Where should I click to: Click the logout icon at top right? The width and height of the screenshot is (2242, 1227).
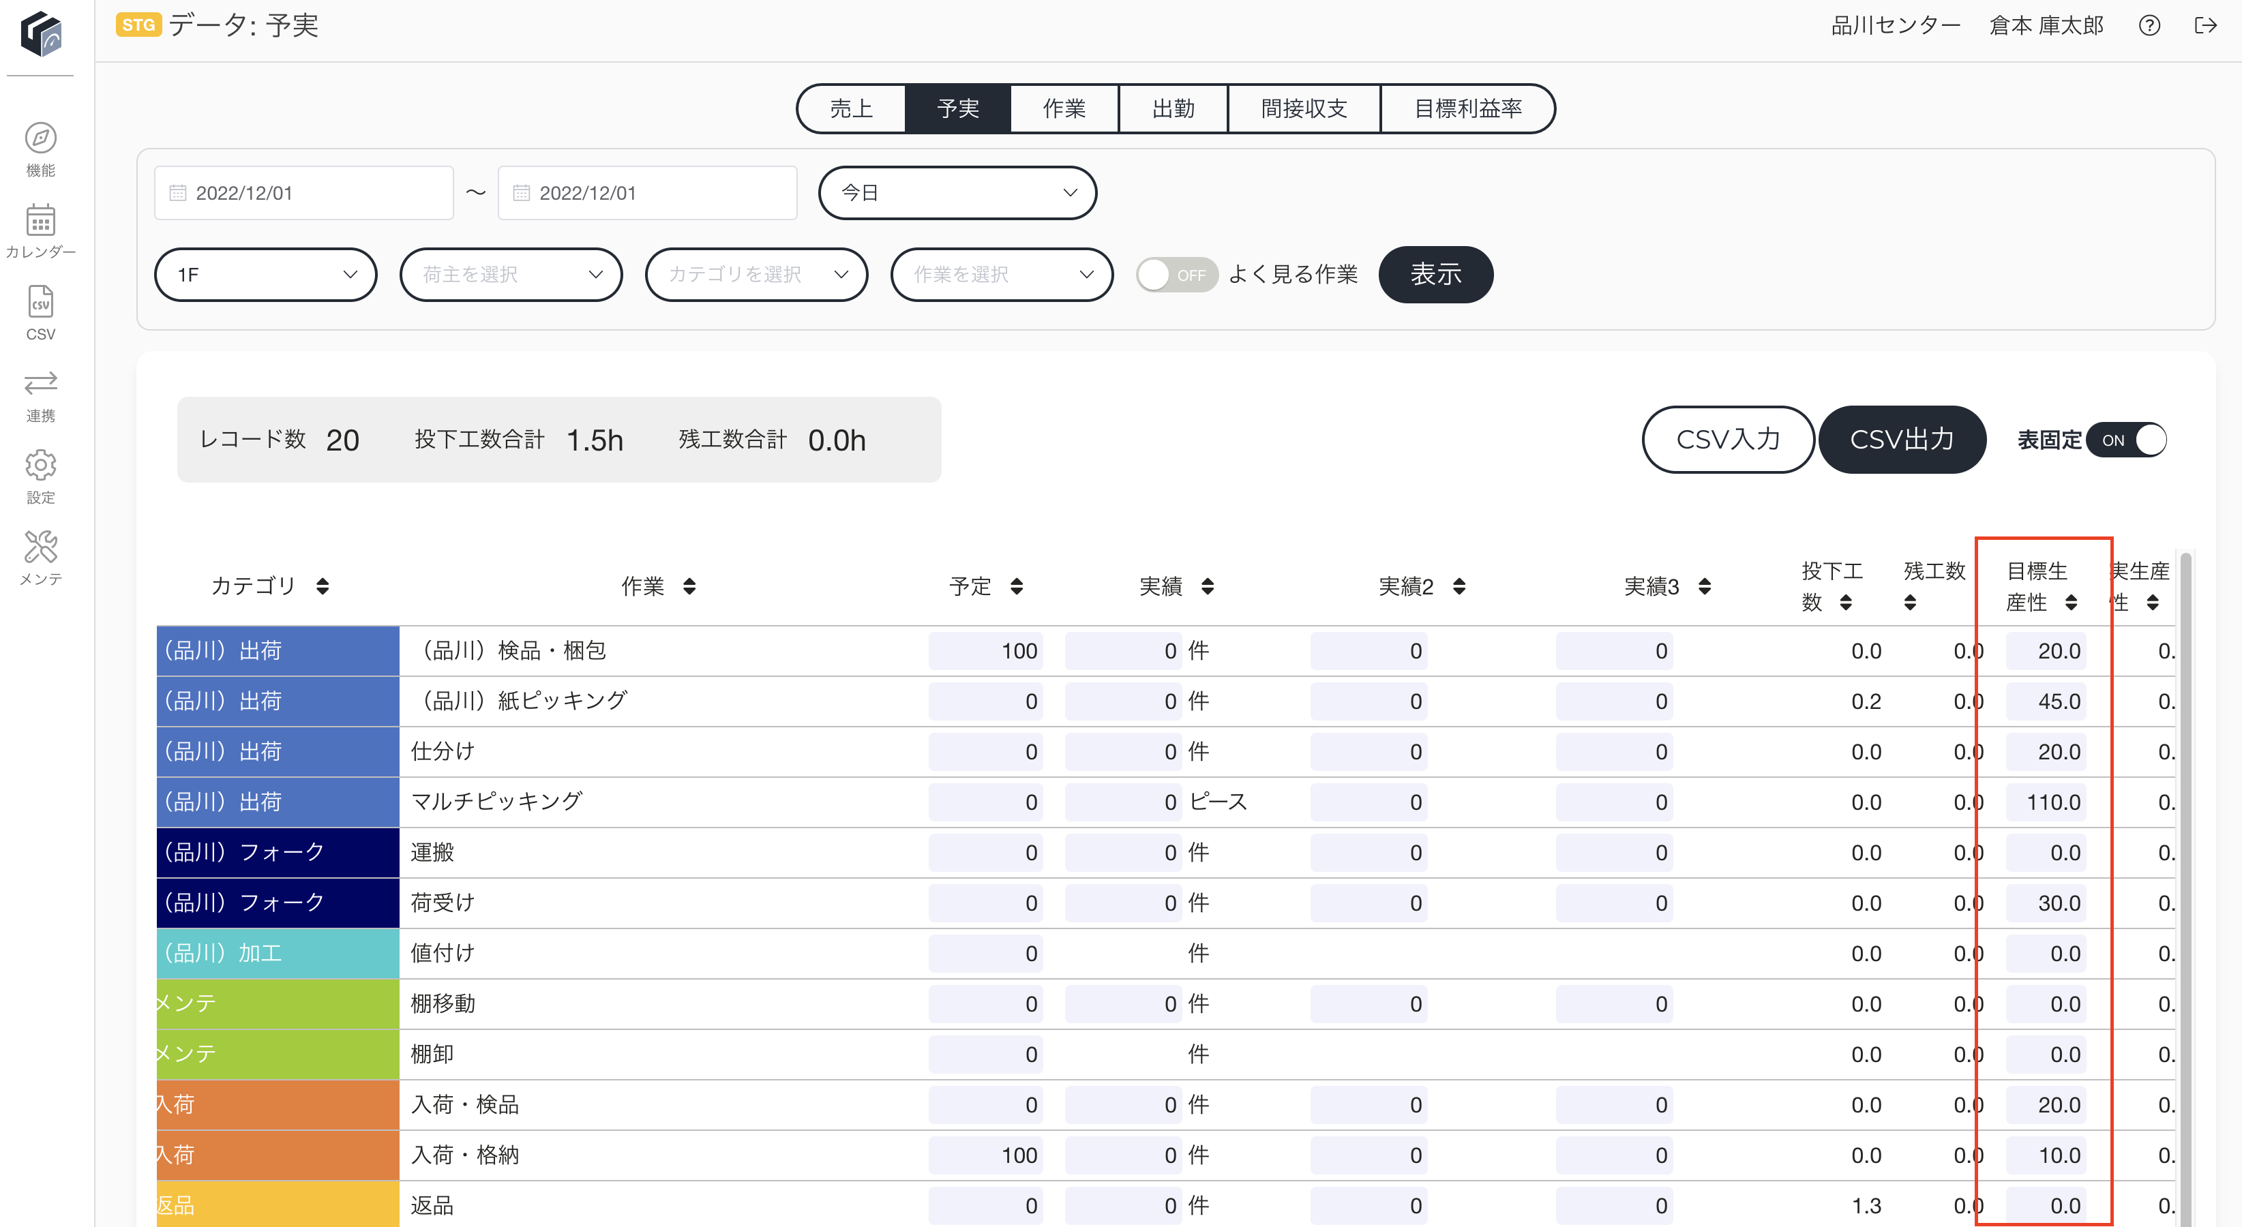(2205, 25)
